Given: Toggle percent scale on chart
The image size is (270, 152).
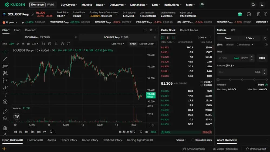Looking at the screenshot, I should [141, 132].
